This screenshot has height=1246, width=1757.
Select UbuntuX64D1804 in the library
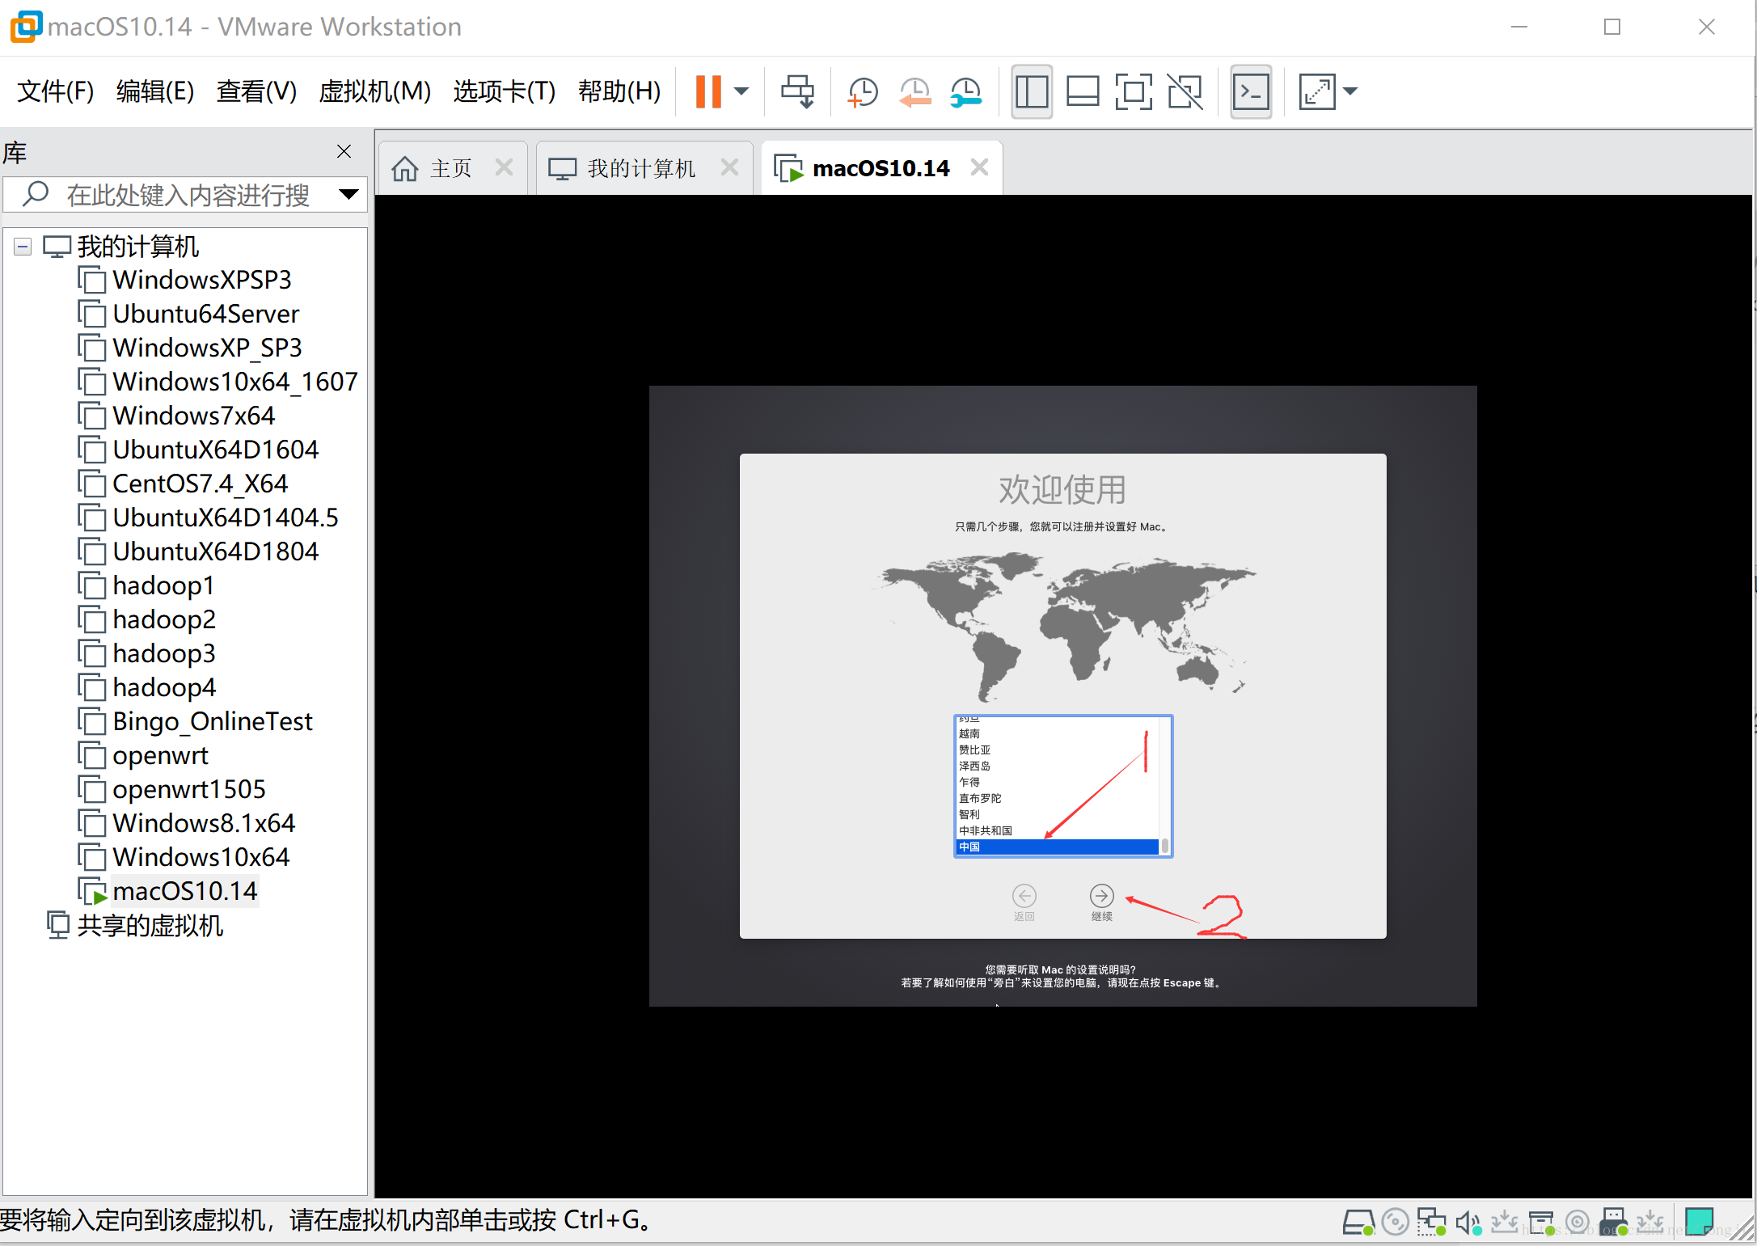[x=215, y=551]
